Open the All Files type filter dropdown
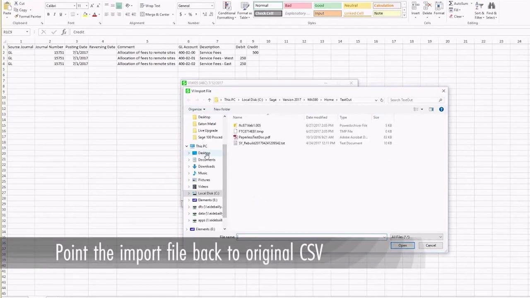The image size is (530, 298). tap(417, 237)
